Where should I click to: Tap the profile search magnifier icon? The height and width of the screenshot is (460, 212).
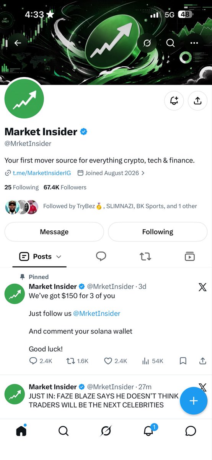(171, 43)
